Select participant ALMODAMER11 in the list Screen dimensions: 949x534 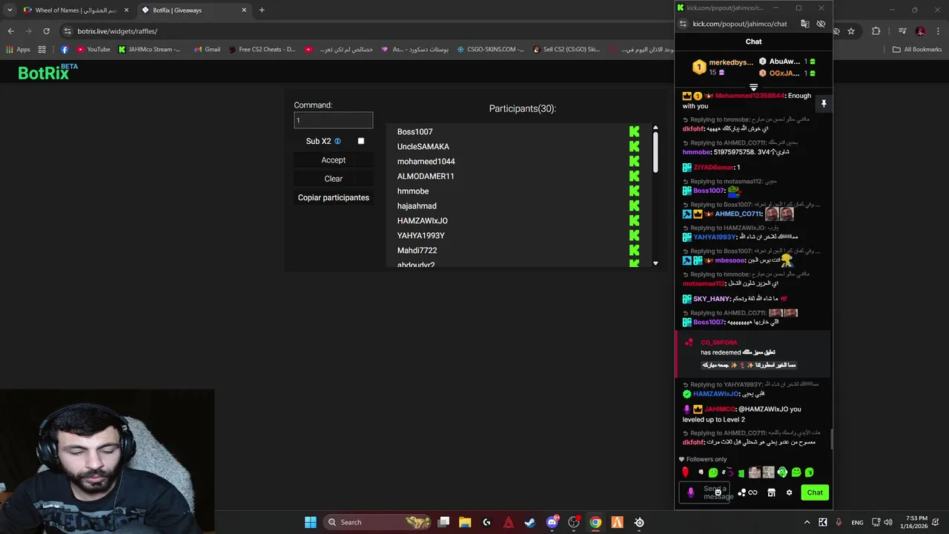coord(426,177)
